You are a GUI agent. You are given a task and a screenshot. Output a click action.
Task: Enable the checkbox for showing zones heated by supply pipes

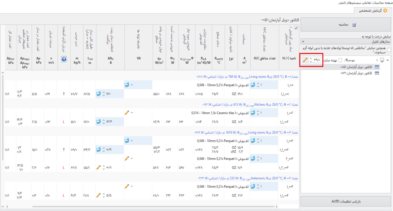click(389, 50)
